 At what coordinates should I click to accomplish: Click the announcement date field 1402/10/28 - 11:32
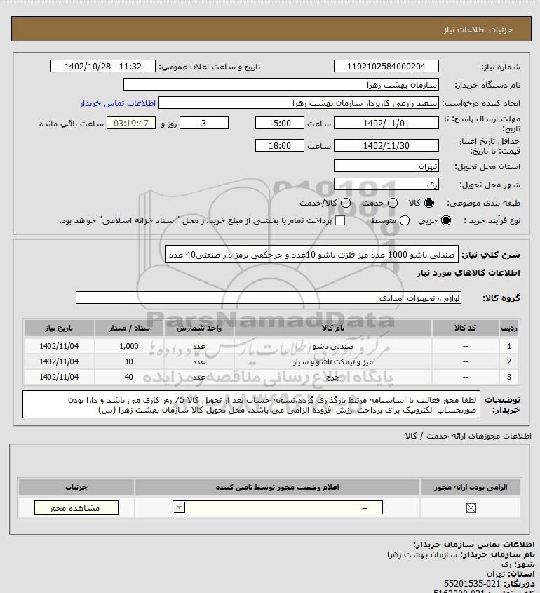[103, 66]
